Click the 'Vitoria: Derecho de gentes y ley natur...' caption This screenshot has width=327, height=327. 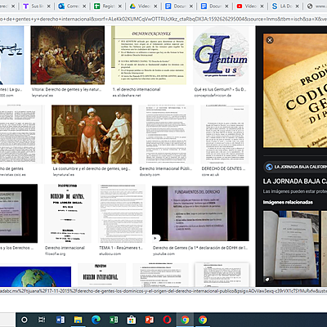pyautogui.click(x=66, y=89)
